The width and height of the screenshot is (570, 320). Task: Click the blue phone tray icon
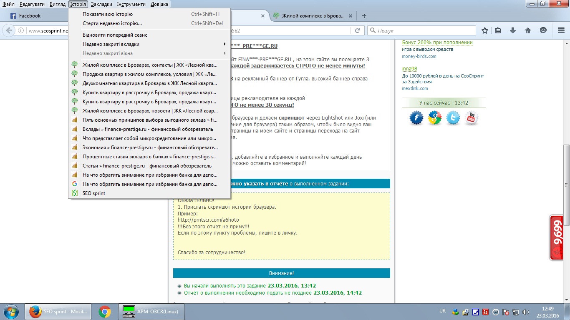tap(476, 312)
